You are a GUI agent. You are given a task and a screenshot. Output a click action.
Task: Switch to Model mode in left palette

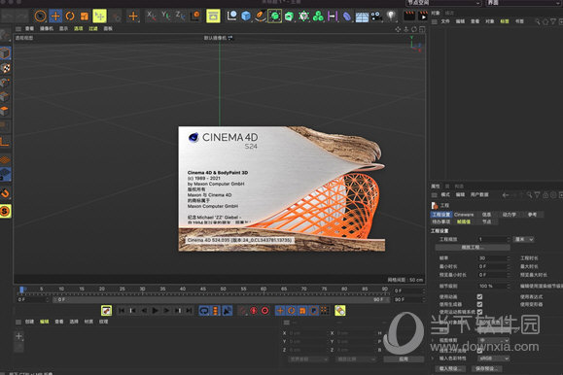pyautogui.click(x=6, y=53)
